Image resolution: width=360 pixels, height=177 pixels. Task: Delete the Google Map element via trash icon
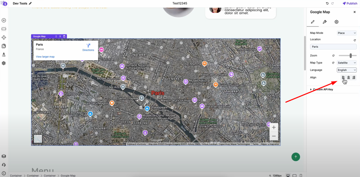coord(64,36)
